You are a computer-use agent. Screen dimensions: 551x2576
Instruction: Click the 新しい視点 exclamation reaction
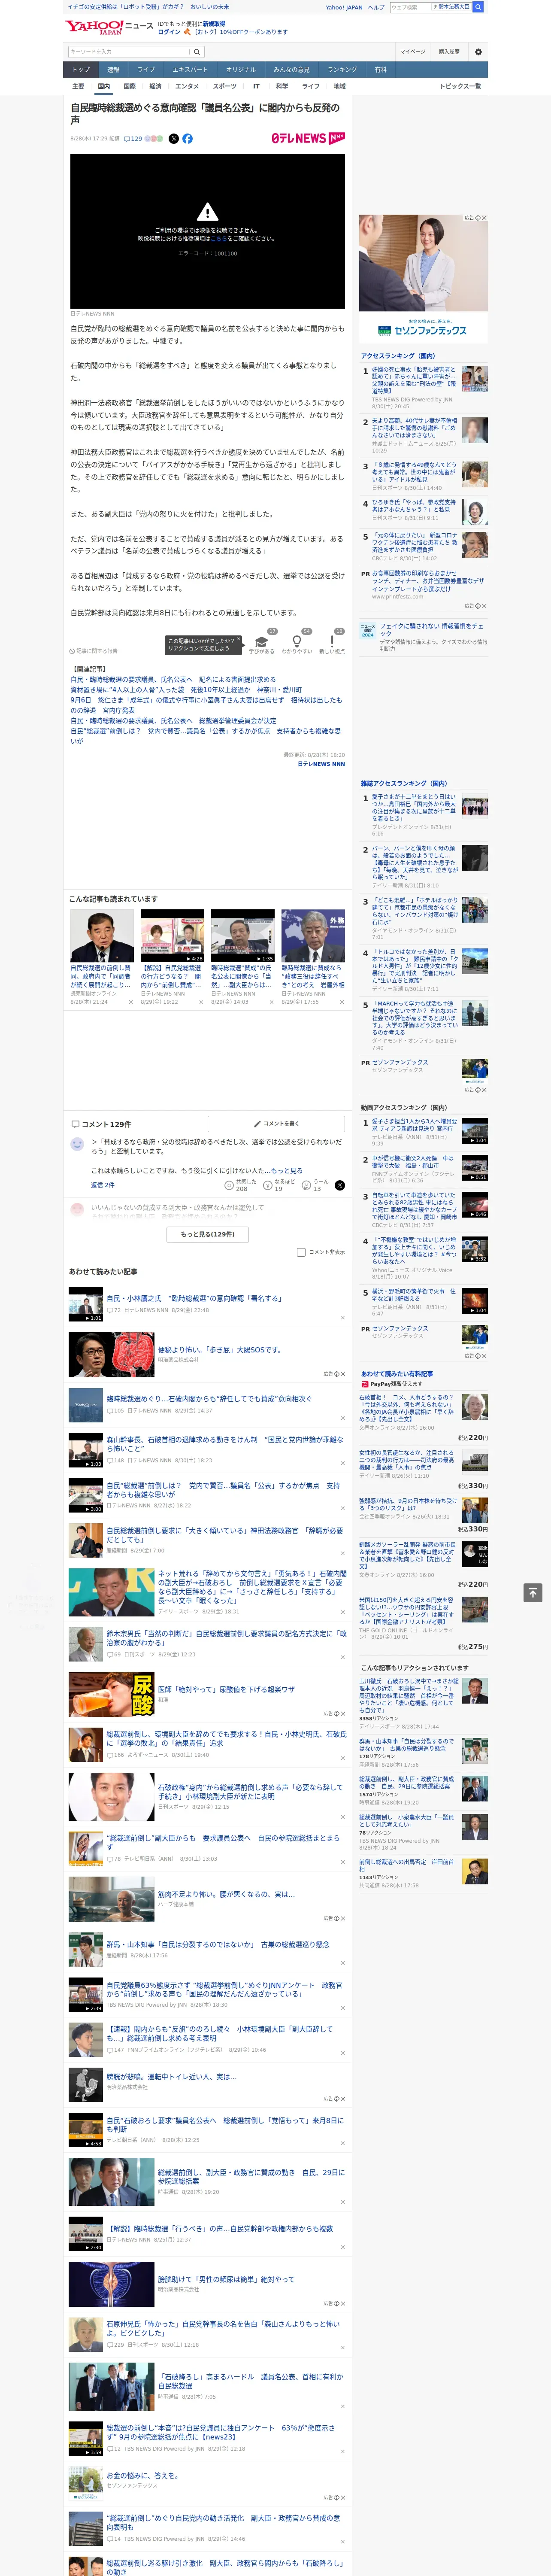pos(332,642)
